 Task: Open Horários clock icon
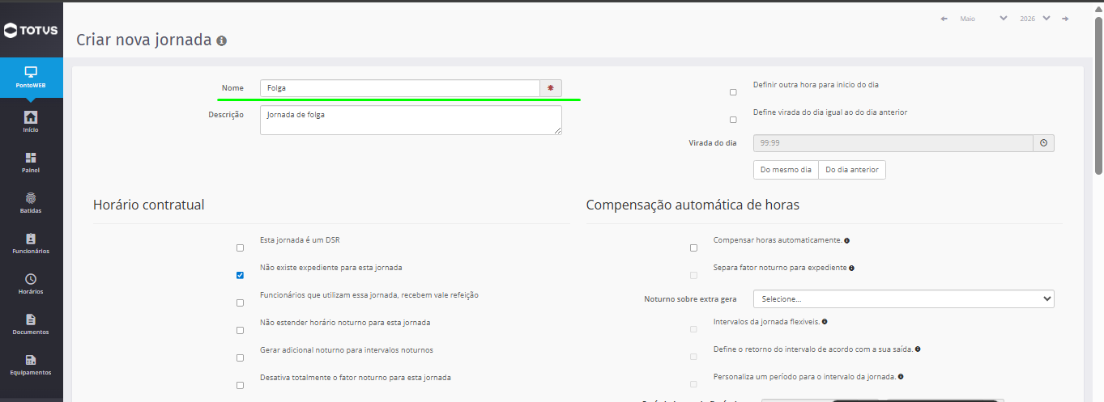click(31, 279)
